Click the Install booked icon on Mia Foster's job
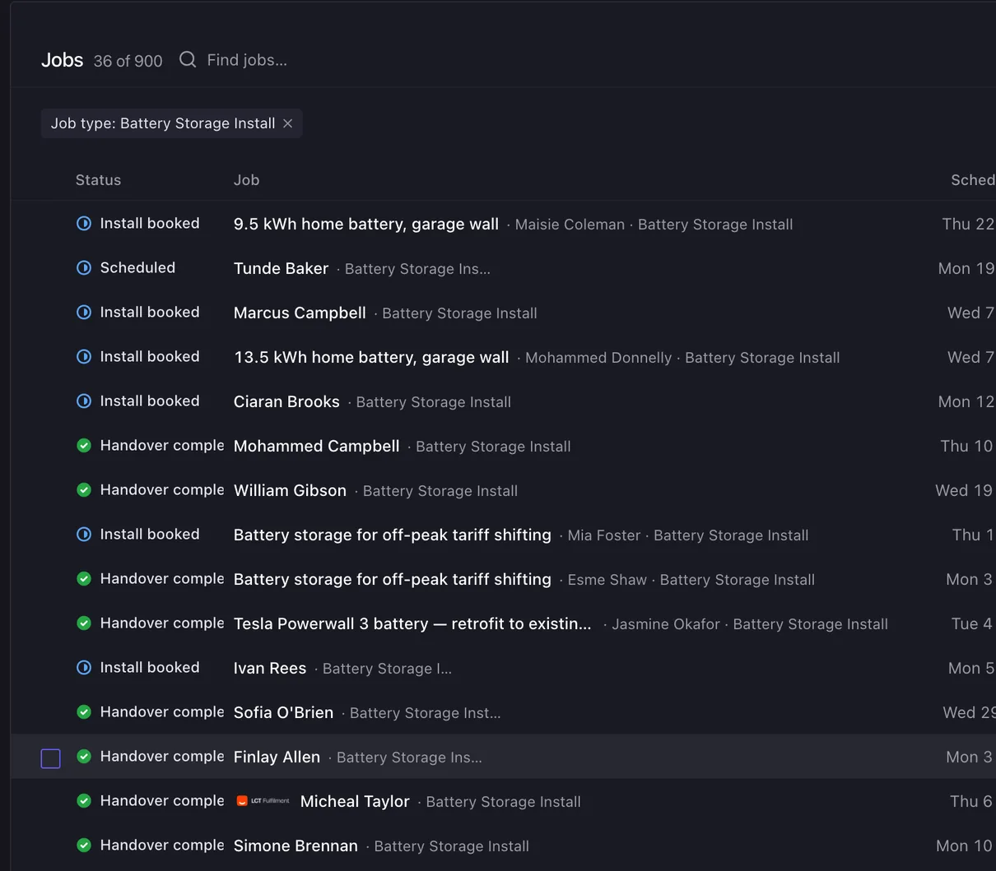 coord(84,535)
